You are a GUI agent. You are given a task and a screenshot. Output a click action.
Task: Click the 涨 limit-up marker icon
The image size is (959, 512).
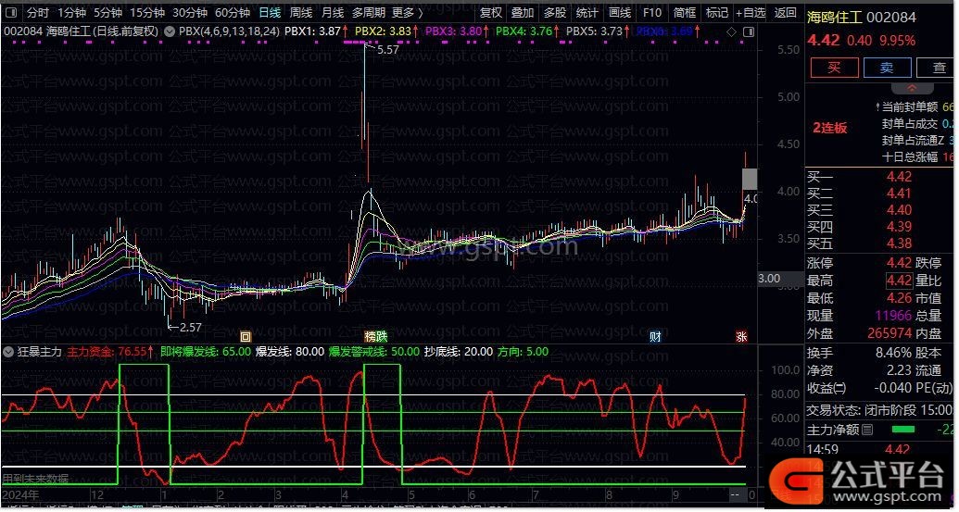click(x=741, y=336)
